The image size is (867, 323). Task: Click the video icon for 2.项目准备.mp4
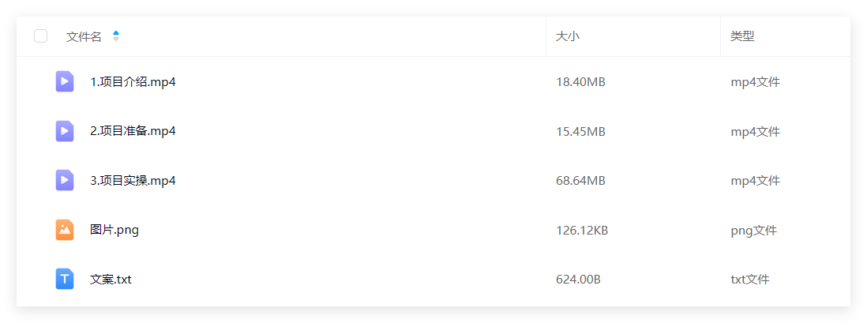click(x=65, y=131)
